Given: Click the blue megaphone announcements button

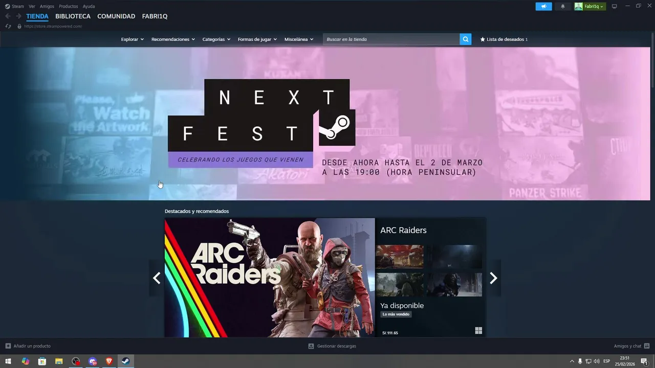Looking at the screenshot, I should click(543, 6).
